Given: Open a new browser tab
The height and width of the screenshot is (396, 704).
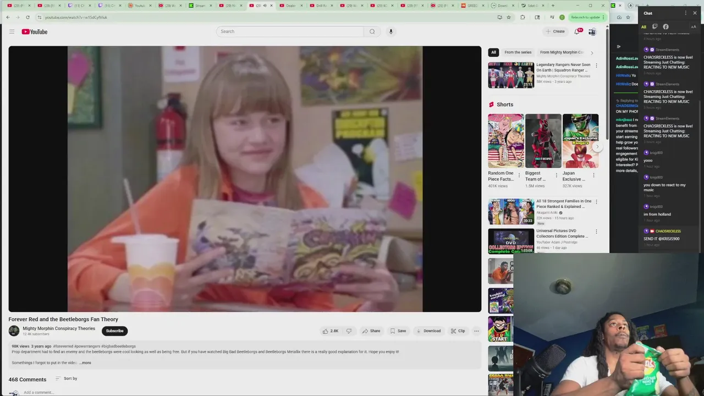Looking at the screenshot, I should click(553, 5).
